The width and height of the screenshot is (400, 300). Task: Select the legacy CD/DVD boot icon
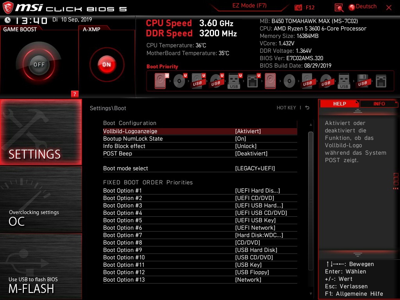[x=289, y=81]
